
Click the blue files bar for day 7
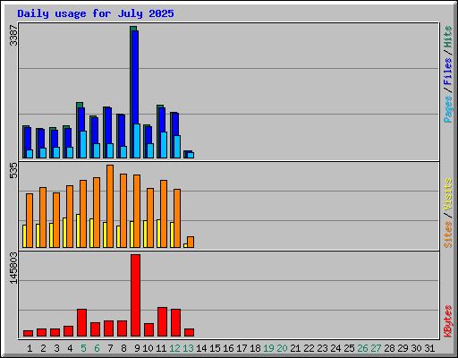pos(108,125)
